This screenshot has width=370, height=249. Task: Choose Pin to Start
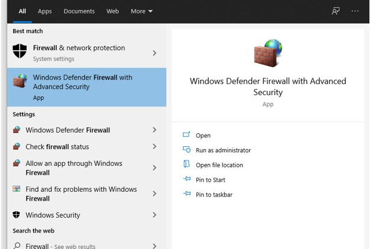pyautogui.click(x=211, y=180)
